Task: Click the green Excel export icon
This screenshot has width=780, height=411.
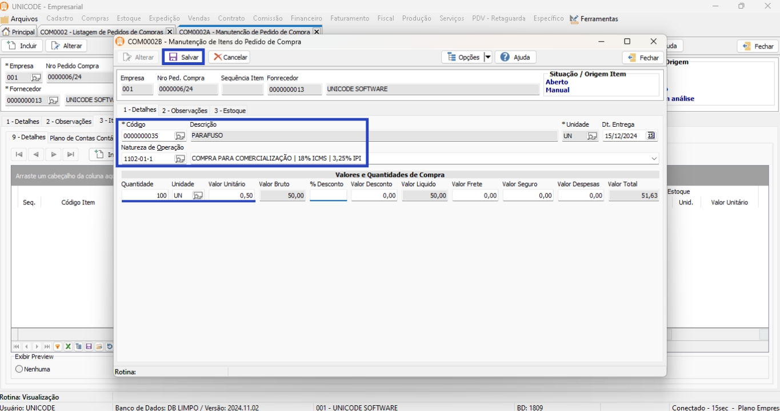Action: click(68, 346)
